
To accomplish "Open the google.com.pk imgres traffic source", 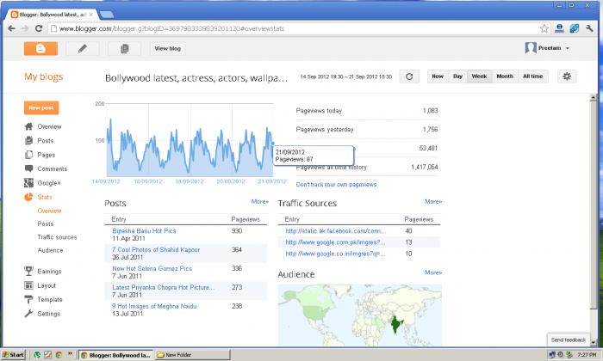I will tap(335, 242).
